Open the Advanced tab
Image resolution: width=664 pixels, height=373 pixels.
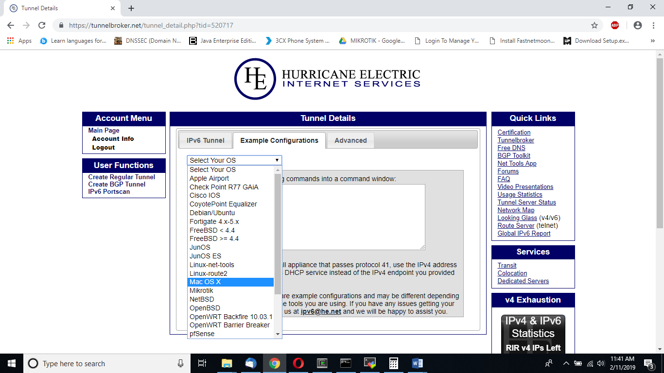point(350,140)
